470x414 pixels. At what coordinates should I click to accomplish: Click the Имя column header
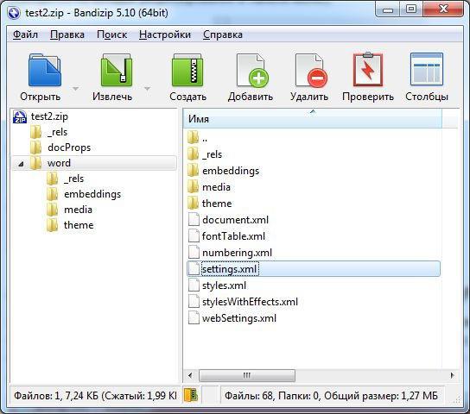pyautogui.click(x=313, y=119)
